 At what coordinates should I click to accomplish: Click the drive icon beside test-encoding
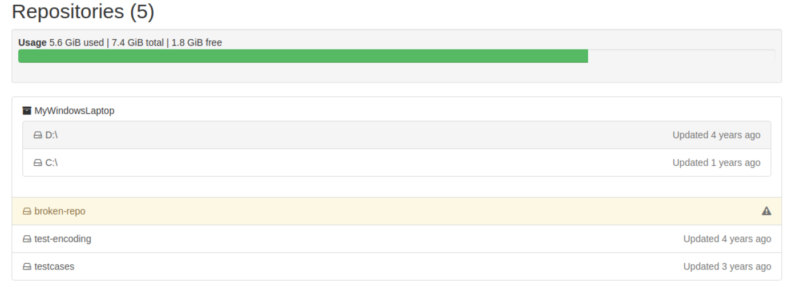pyautogui.click(x=27, y=239)
